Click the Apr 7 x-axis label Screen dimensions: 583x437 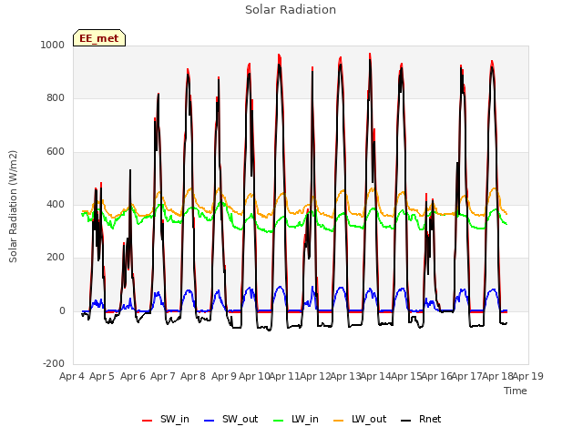coord(163,376)
